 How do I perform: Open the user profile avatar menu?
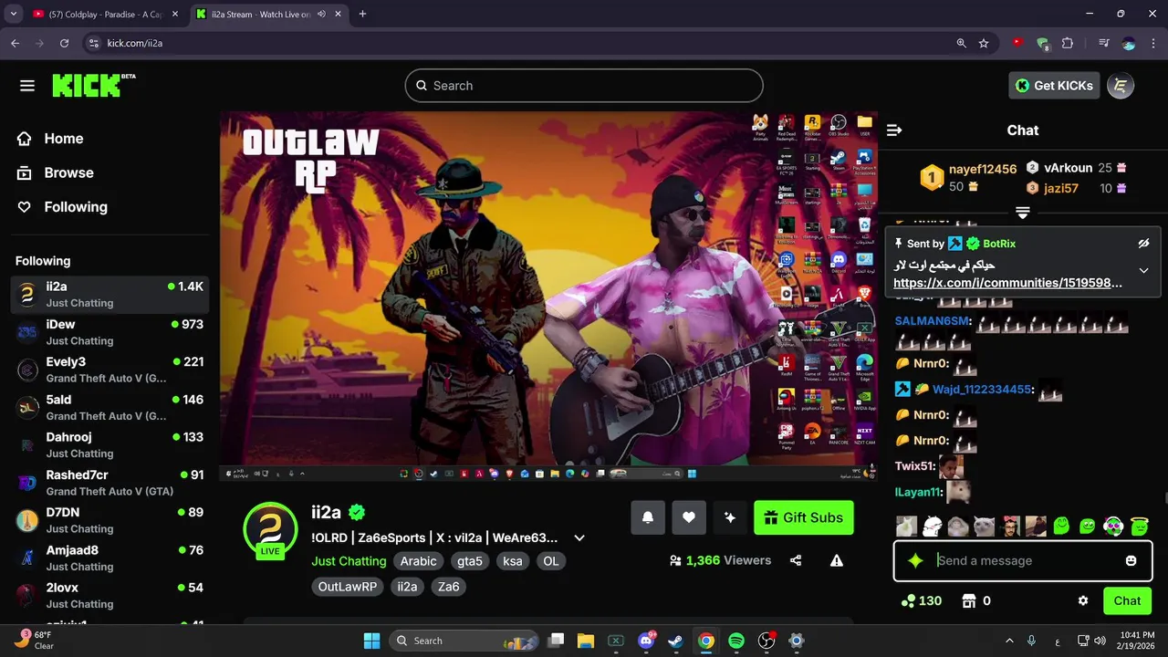1121,86
